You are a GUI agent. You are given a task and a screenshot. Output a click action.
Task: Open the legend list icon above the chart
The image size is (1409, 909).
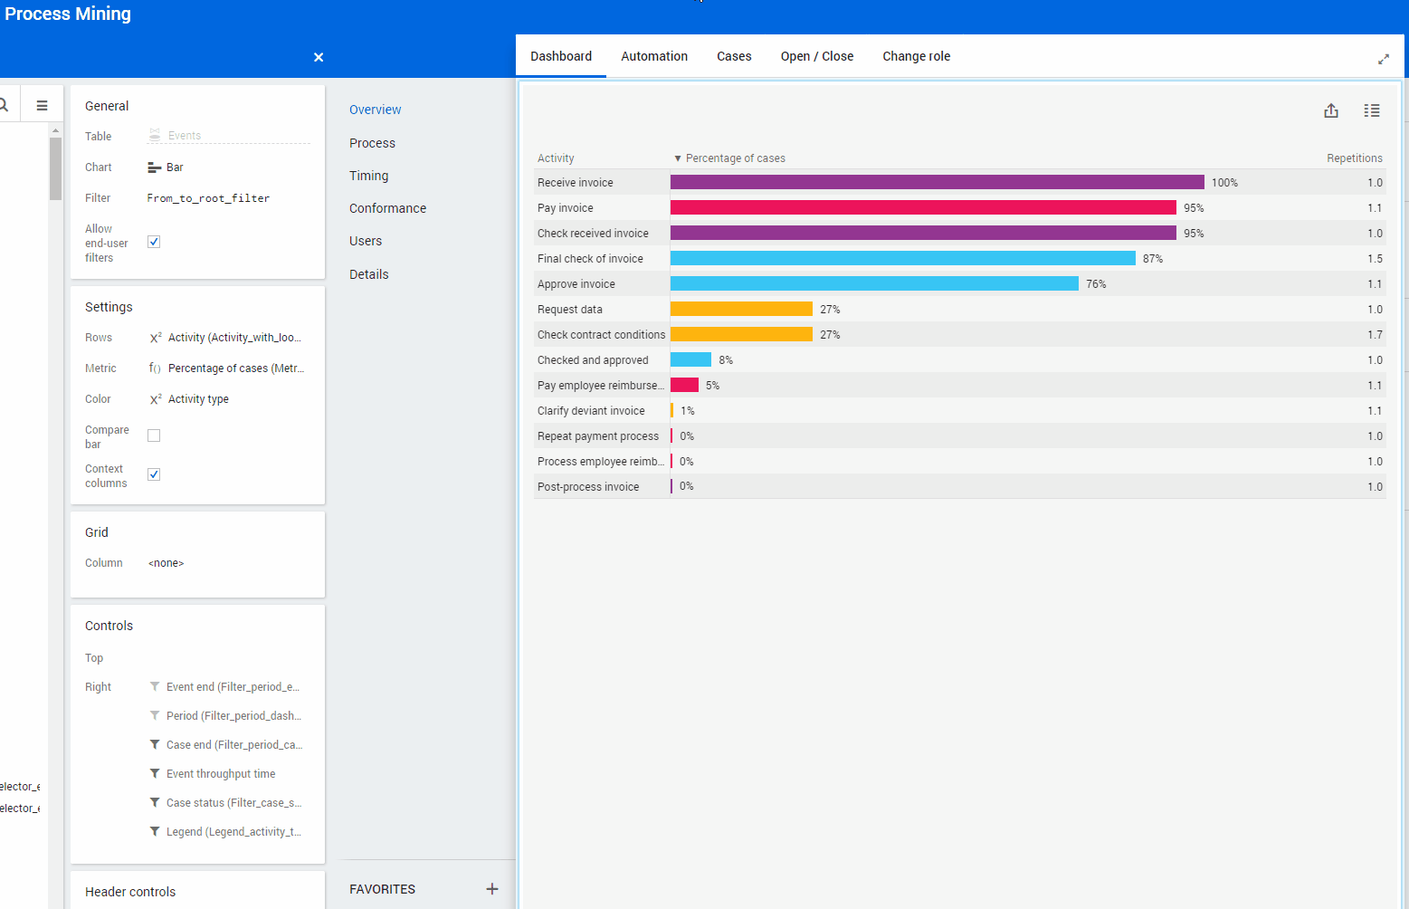[x=1371, y=110]
